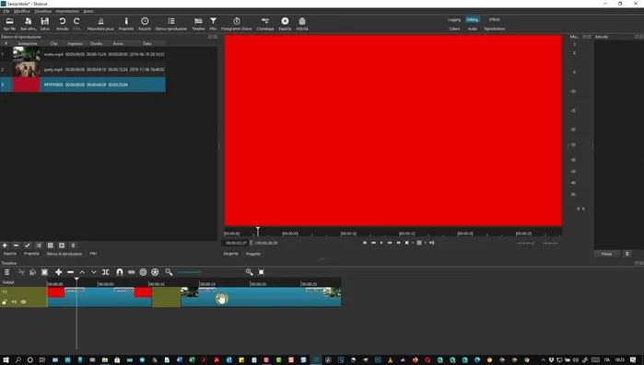This screenshot has width=644, height=365.
Task: Open the zoom dropdown arrow in player
Action: (413, 243)
